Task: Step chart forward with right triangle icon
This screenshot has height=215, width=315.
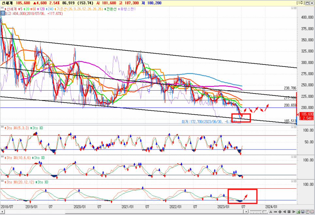Action: tap(294, 212)
